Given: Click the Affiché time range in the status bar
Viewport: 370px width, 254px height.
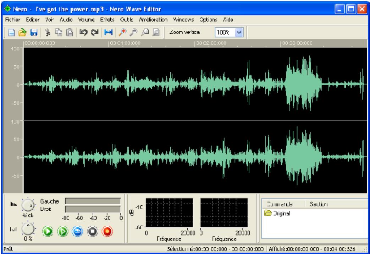Looking at the screenshot, I should pos(312,249).
